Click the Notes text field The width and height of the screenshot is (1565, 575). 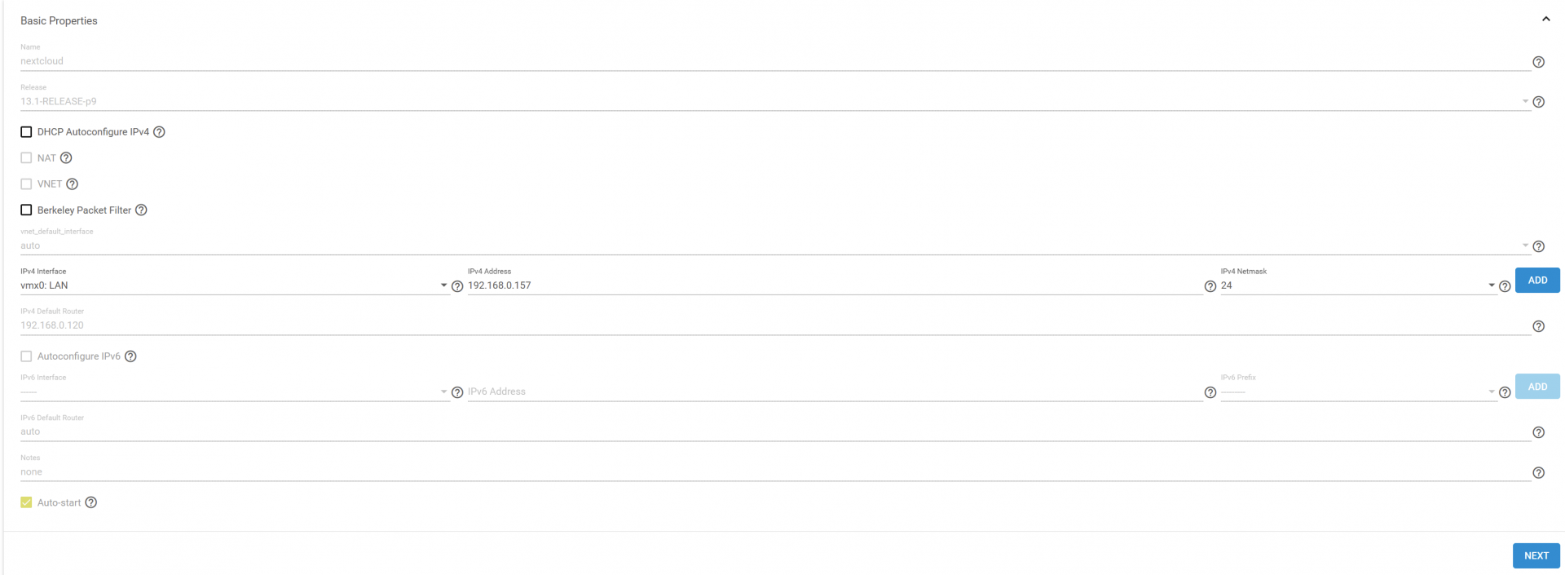point(775,472)
